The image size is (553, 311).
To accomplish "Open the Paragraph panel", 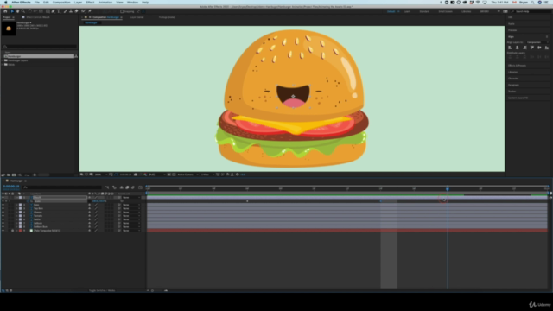I will 514,85.
